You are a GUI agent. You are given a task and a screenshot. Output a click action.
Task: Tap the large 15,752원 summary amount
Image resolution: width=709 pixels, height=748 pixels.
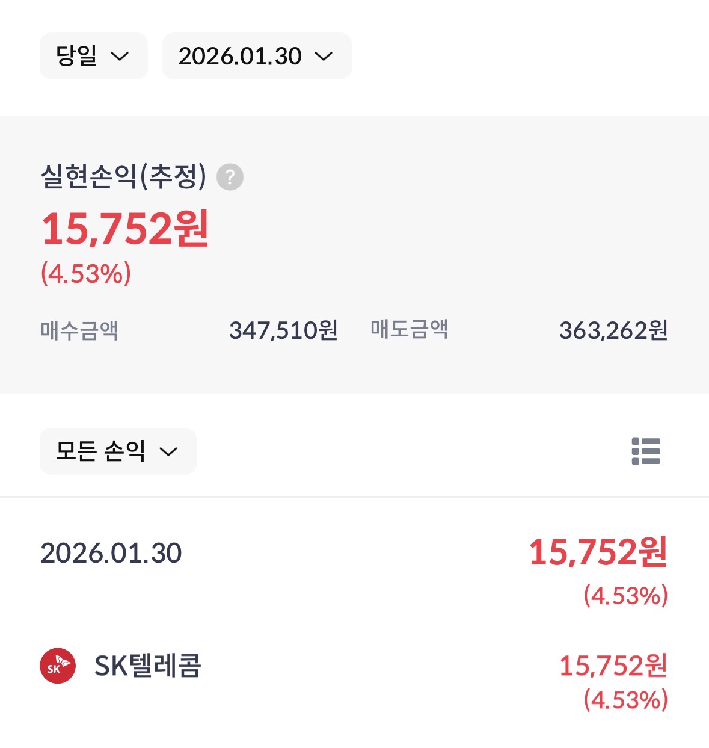[x=125, y=229]
